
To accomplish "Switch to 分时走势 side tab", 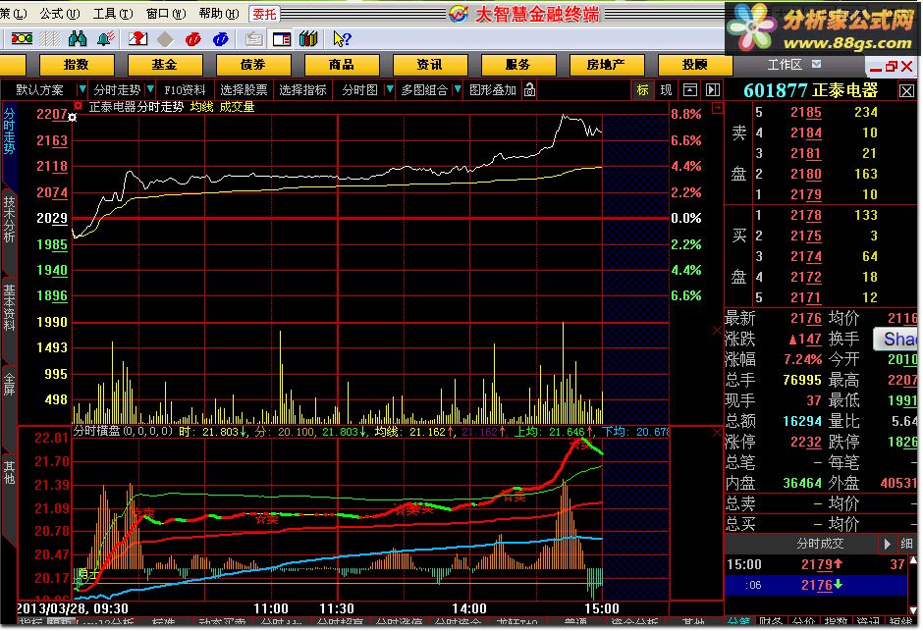I will click(x=9, y=130).
